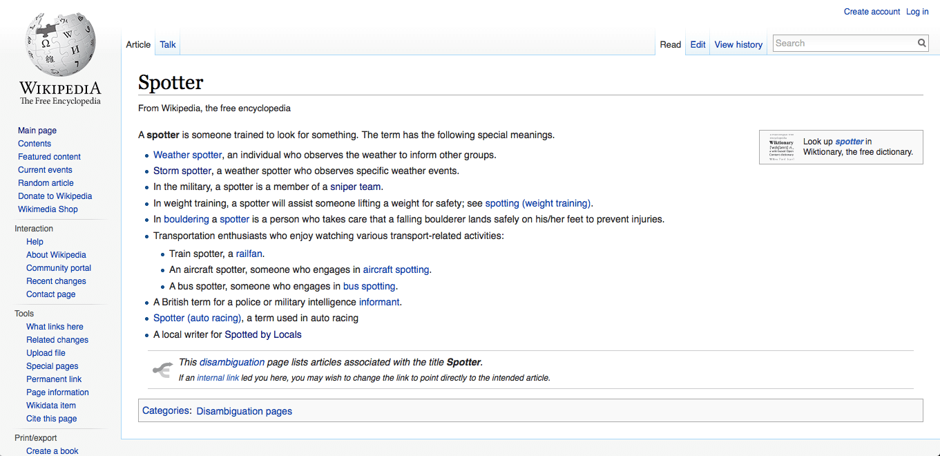Click Permanent link in Tools
The image size is (940, 456).
point(54,379)
